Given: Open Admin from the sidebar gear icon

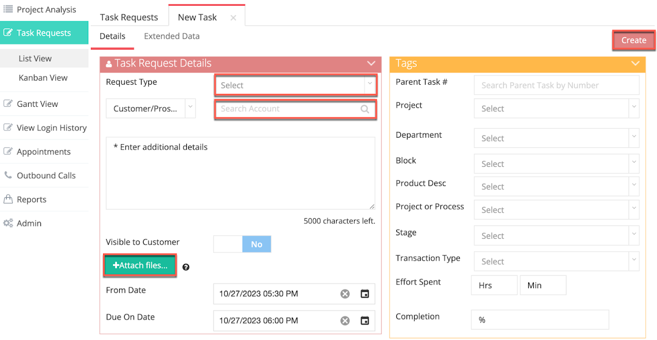Looking at the screenshot, I should 8,223.
